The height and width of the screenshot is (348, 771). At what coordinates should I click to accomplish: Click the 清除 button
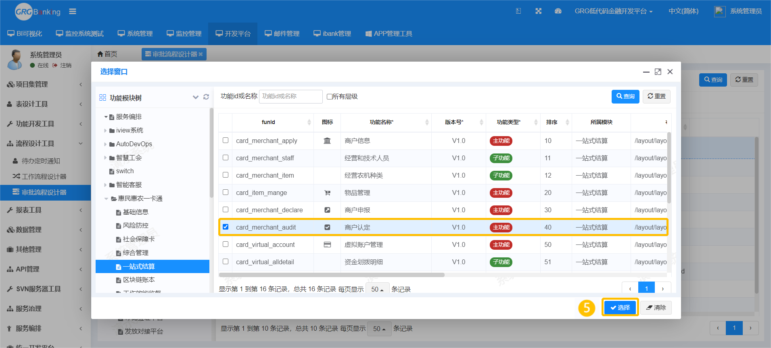pos(656,307)
